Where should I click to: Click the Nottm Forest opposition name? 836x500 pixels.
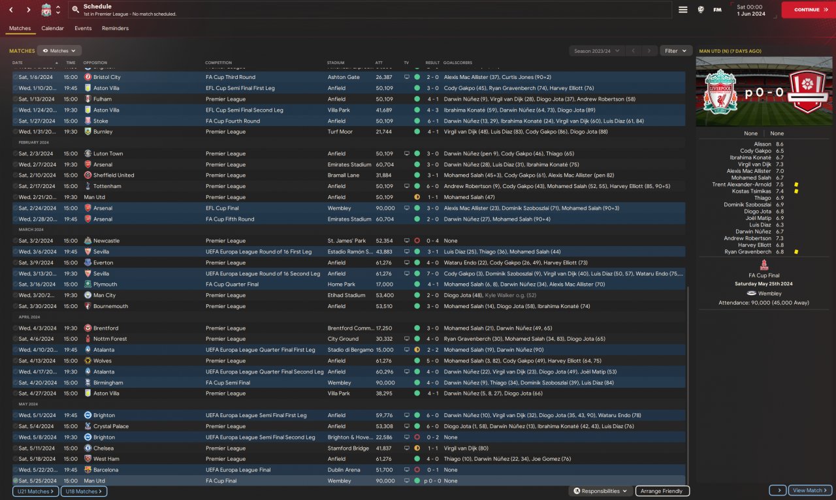click(x=109, y=339)
